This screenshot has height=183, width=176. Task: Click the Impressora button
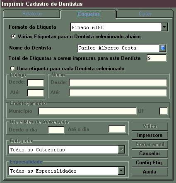point(150,135)
